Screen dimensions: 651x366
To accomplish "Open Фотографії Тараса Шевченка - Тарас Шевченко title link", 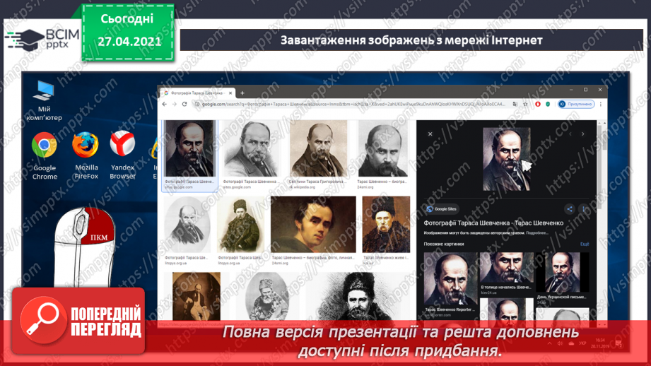I will [493, 223].
